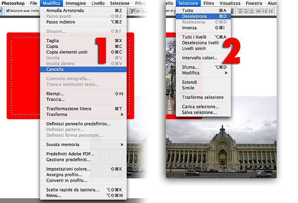Choose Trasforma selezione
Viewport: 298px width, 203px height.
click(x=203, y=97)
